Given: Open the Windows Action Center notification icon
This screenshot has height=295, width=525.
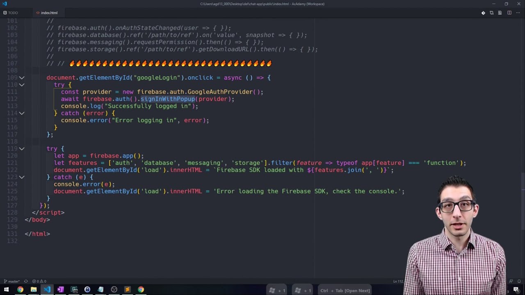Looking at the screenshot, I should (516, 290).
